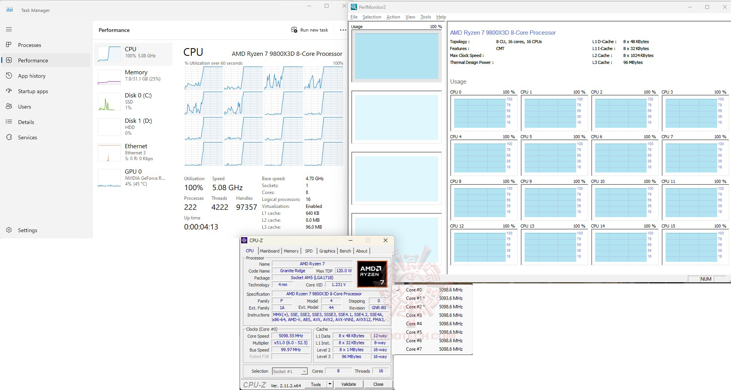This screenshot has height=390, width=731.
Task: Click the "Socket AM5 (LGA1718)" package field
Action: 312,278
